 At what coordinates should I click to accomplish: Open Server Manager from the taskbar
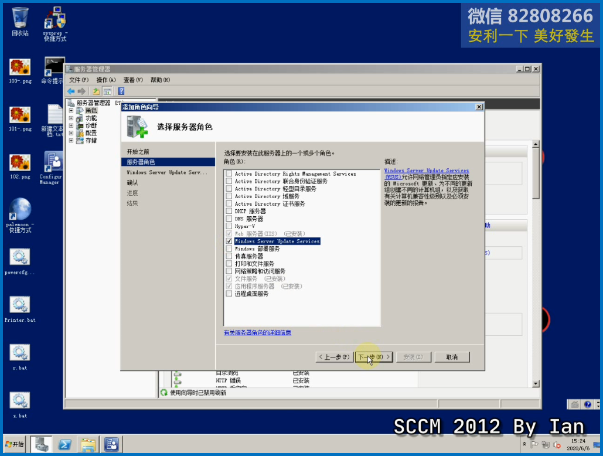pos(41,445)
